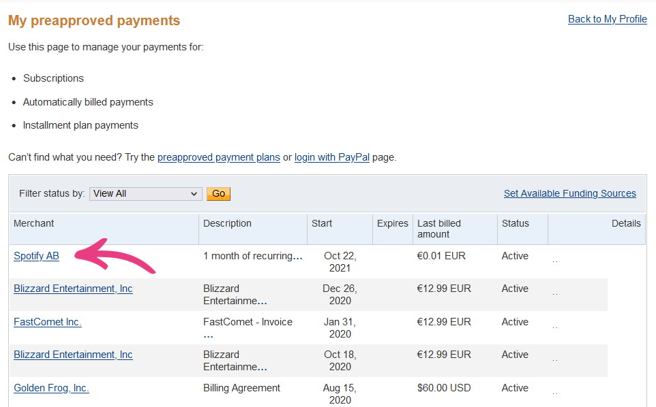Click the 'Installment plan payments' bullet item

80,125
